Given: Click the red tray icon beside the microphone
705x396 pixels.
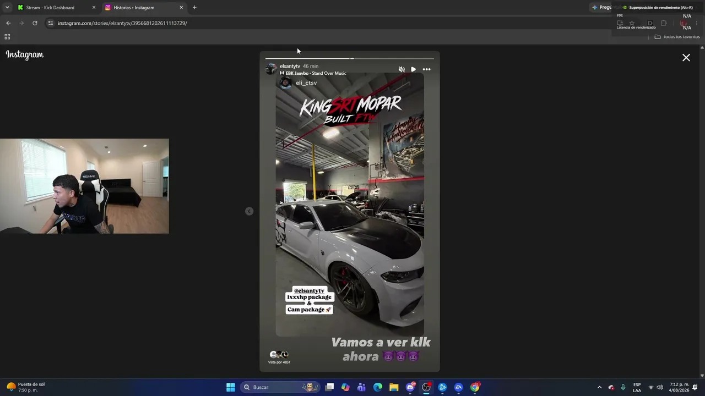Looking at the screenshot, I should coord(611,387).
